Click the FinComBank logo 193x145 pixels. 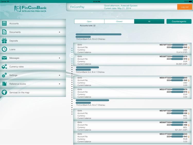click(x=30, y=9)
